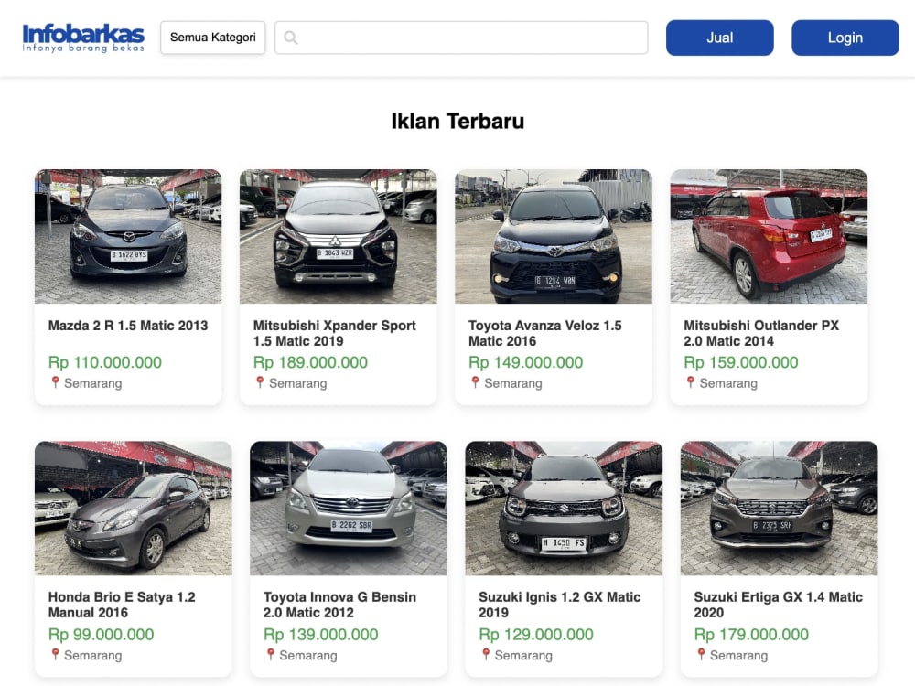Click location pin icon on Suzuki Ertiga card
Screen dimensions: 915x686
[x=701, y=655]
